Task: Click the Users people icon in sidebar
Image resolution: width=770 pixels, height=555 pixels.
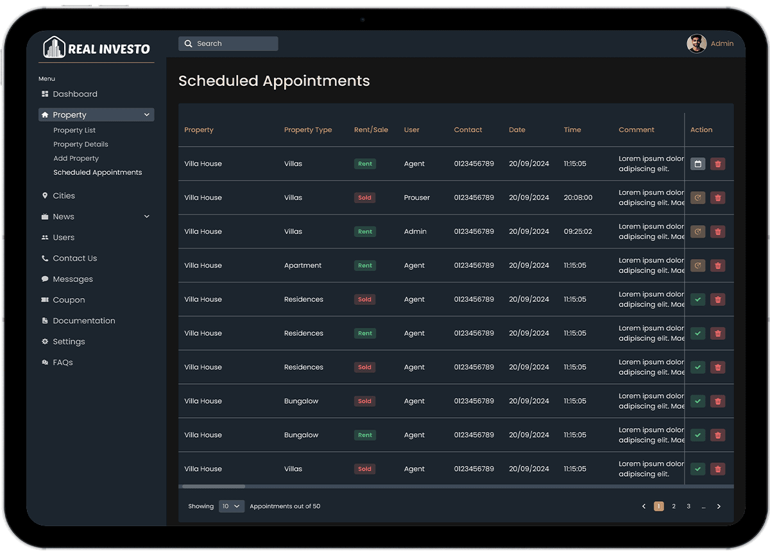Action: 45,237
